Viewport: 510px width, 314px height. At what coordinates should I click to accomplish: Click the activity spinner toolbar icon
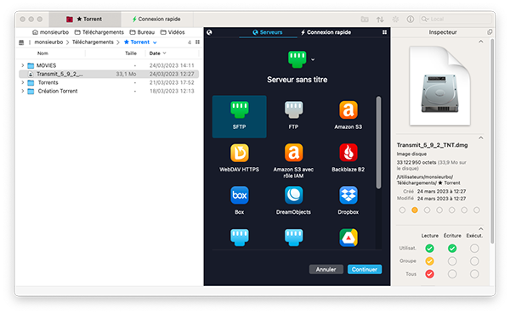pyautogui.click(x=395, y=20)
